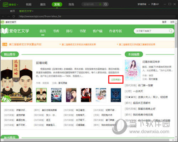
Task: Select the second blue book thumbnail
Action: click(x=56, y=95)
